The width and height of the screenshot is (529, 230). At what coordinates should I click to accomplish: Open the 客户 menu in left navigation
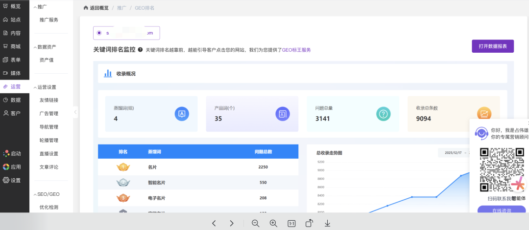pyautogui.click(x=15, y=113)
